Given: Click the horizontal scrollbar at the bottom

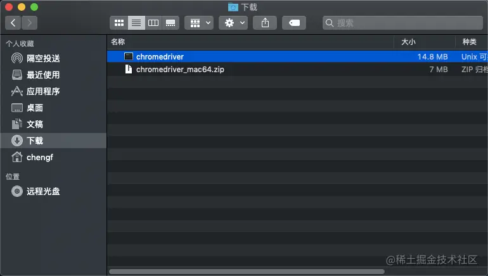Looking at the screenshot, I should (247, 272).
